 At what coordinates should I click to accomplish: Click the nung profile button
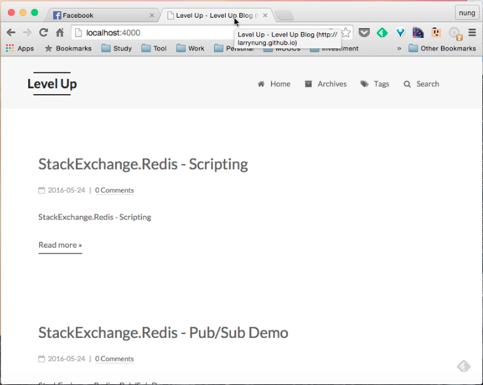[x=467, y=13]
